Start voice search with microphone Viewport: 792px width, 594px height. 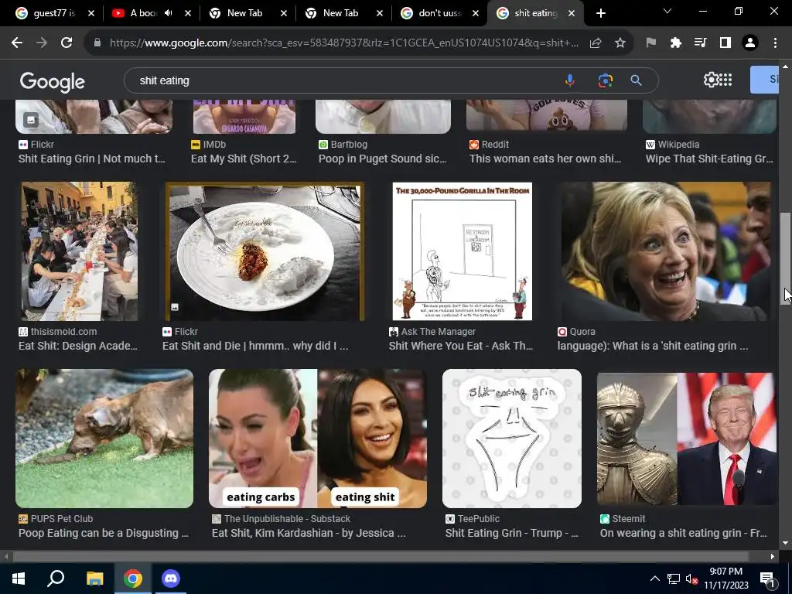pos(570,80)
